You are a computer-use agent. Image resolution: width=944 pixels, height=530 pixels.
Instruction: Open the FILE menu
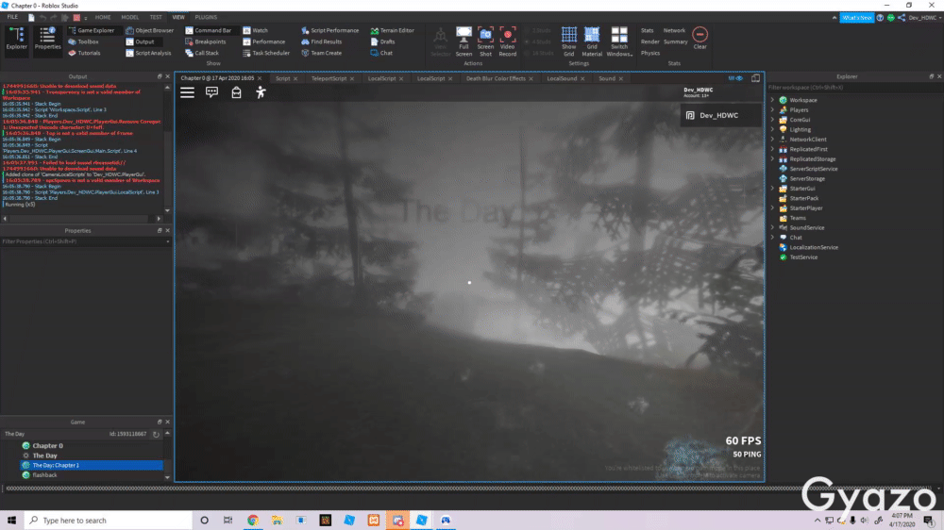click(x=12, y=17)
